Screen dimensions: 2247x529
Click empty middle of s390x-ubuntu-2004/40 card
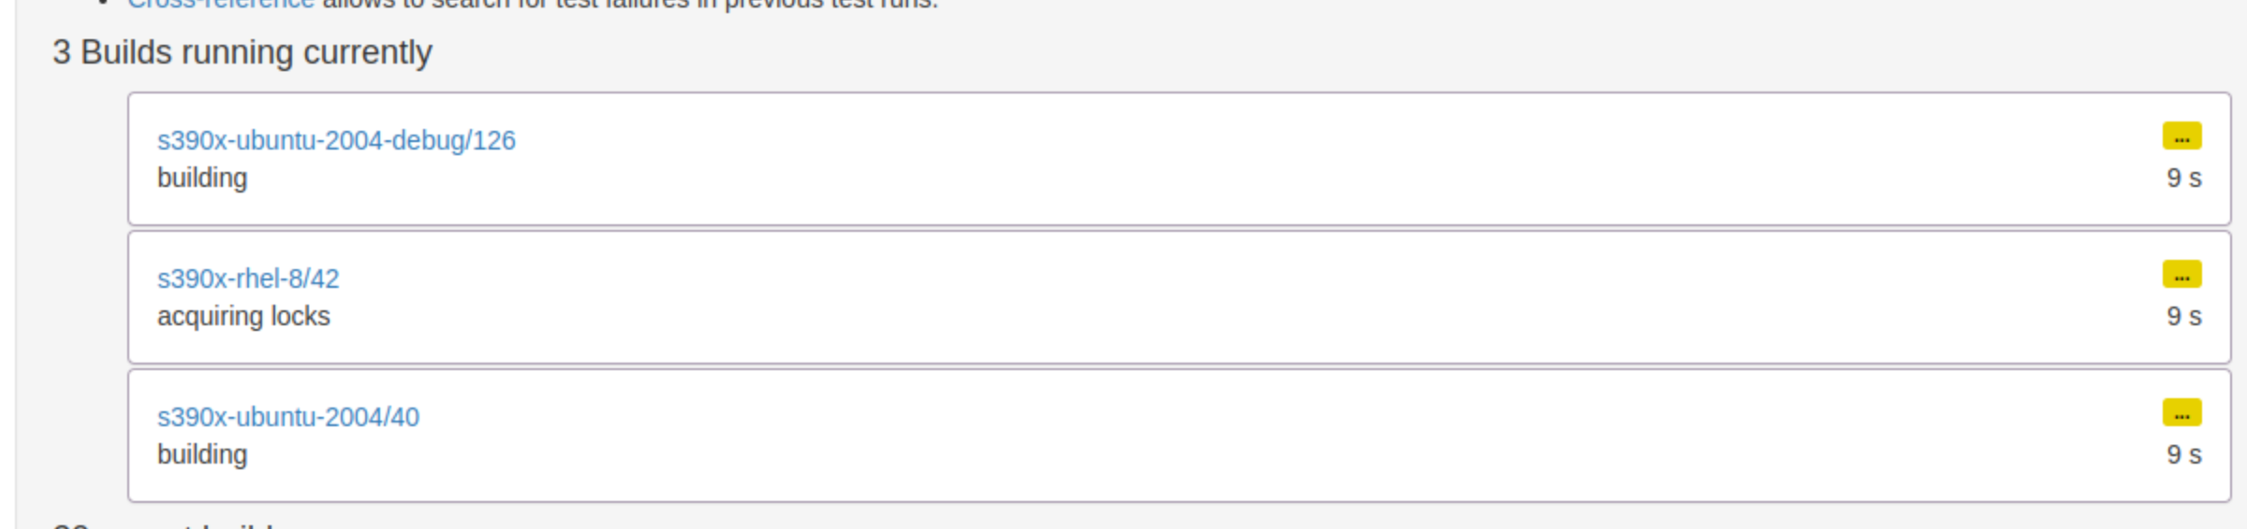coord(1180,436)
